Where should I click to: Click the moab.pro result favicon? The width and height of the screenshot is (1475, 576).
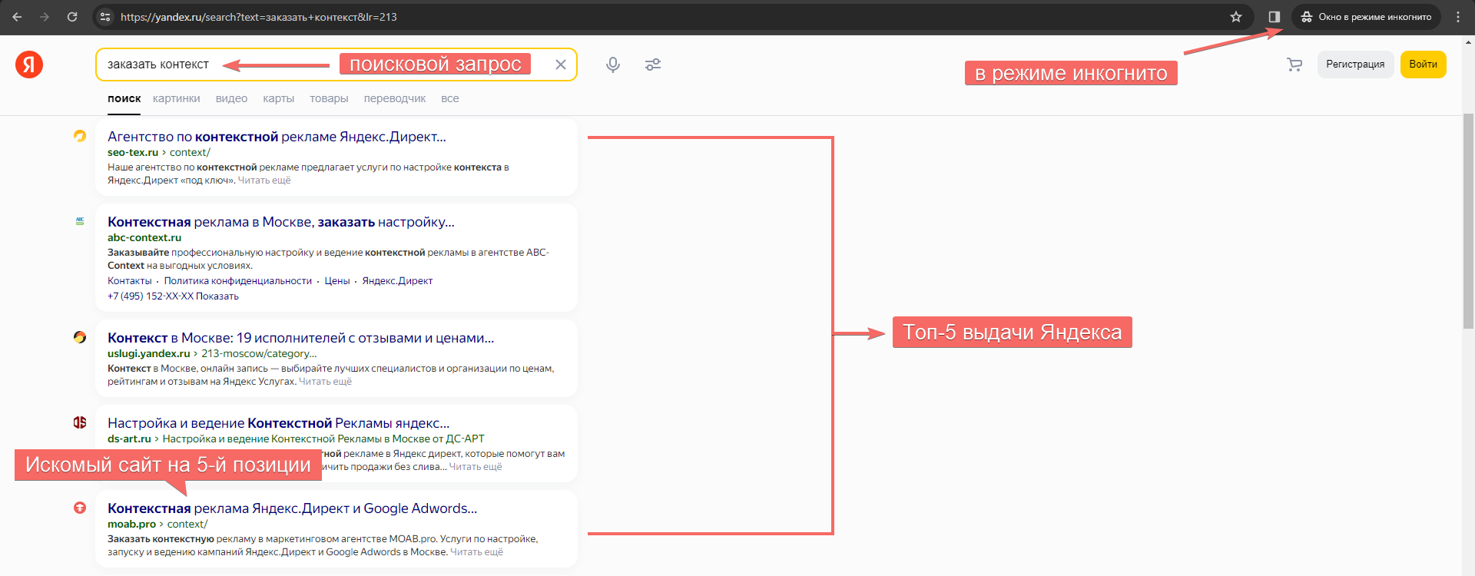click(x=80, y=508)
